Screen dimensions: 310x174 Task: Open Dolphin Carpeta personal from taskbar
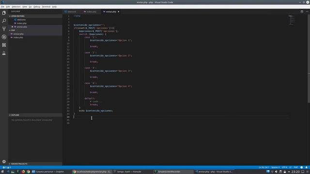[x=51, y=172]
